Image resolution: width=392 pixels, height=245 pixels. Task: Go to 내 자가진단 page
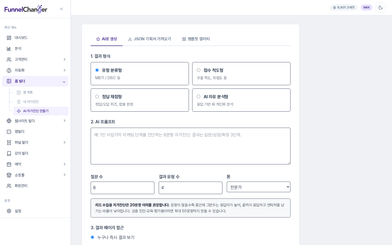coord(41,102)
